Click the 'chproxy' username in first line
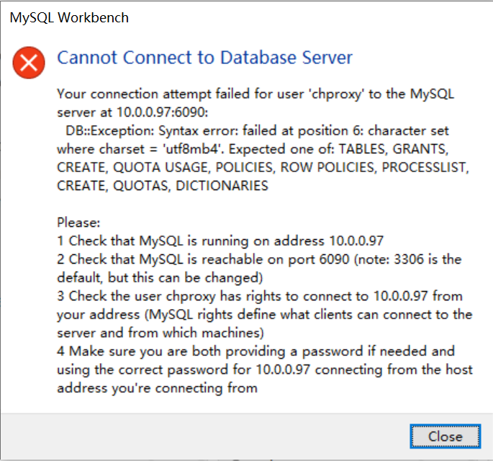 coord(336,94)
